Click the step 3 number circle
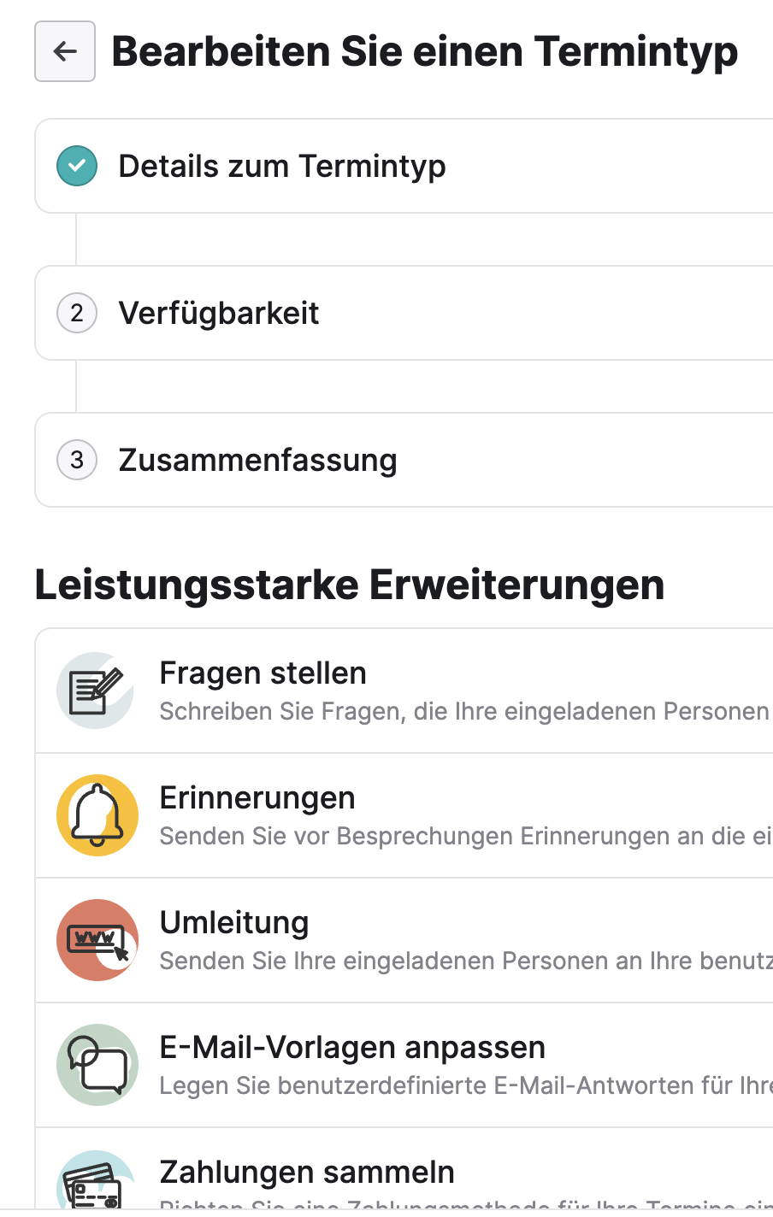This screenshot has height=1217, width=773. coord(77,460)
